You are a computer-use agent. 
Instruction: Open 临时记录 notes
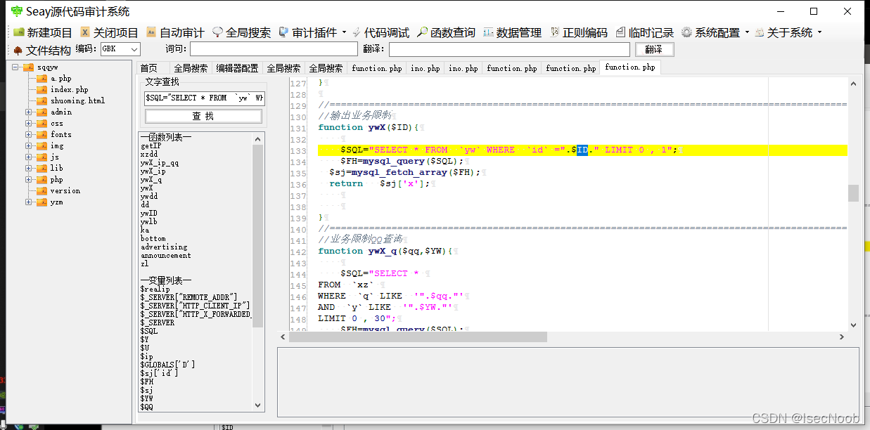click(644, 32)
